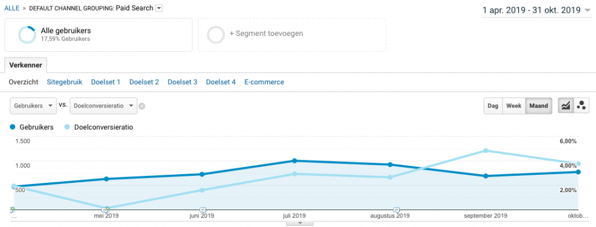Open the Doelset 3 view
The width and height of the screenshot is (596, 227).
point(182,82)
